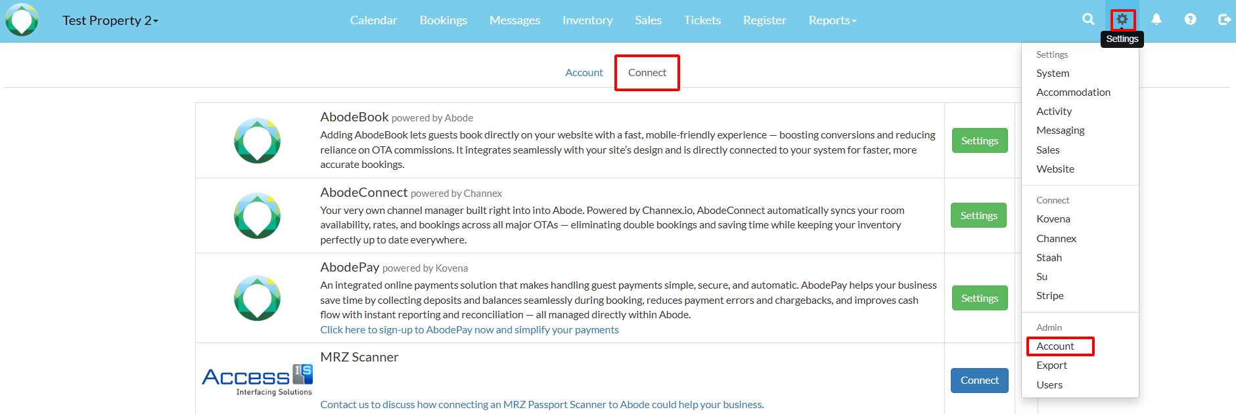Image resolution: width=1236 pixels, height=414 pixels.
Task: Select Website in settings menu
Action: click(1055, 169)
